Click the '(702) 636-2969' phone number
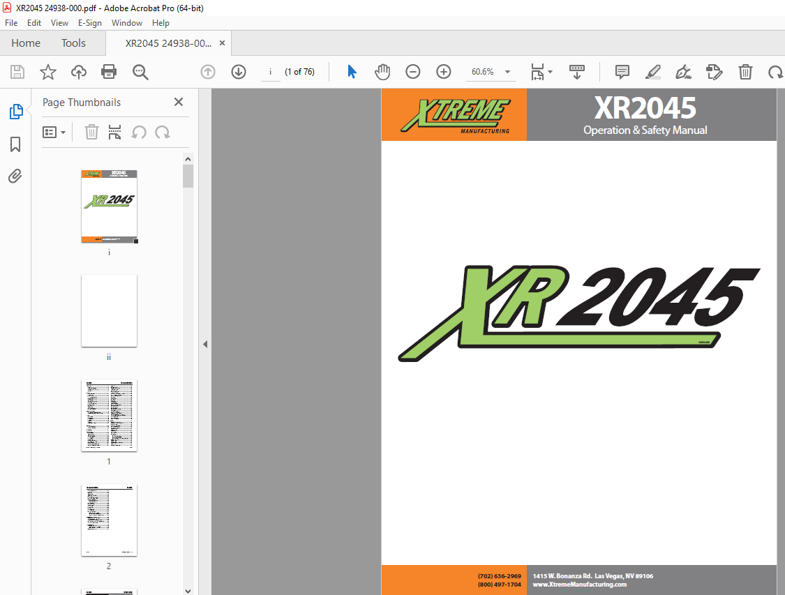The width and height of the screenshot is (785, 595). [500, 576]
